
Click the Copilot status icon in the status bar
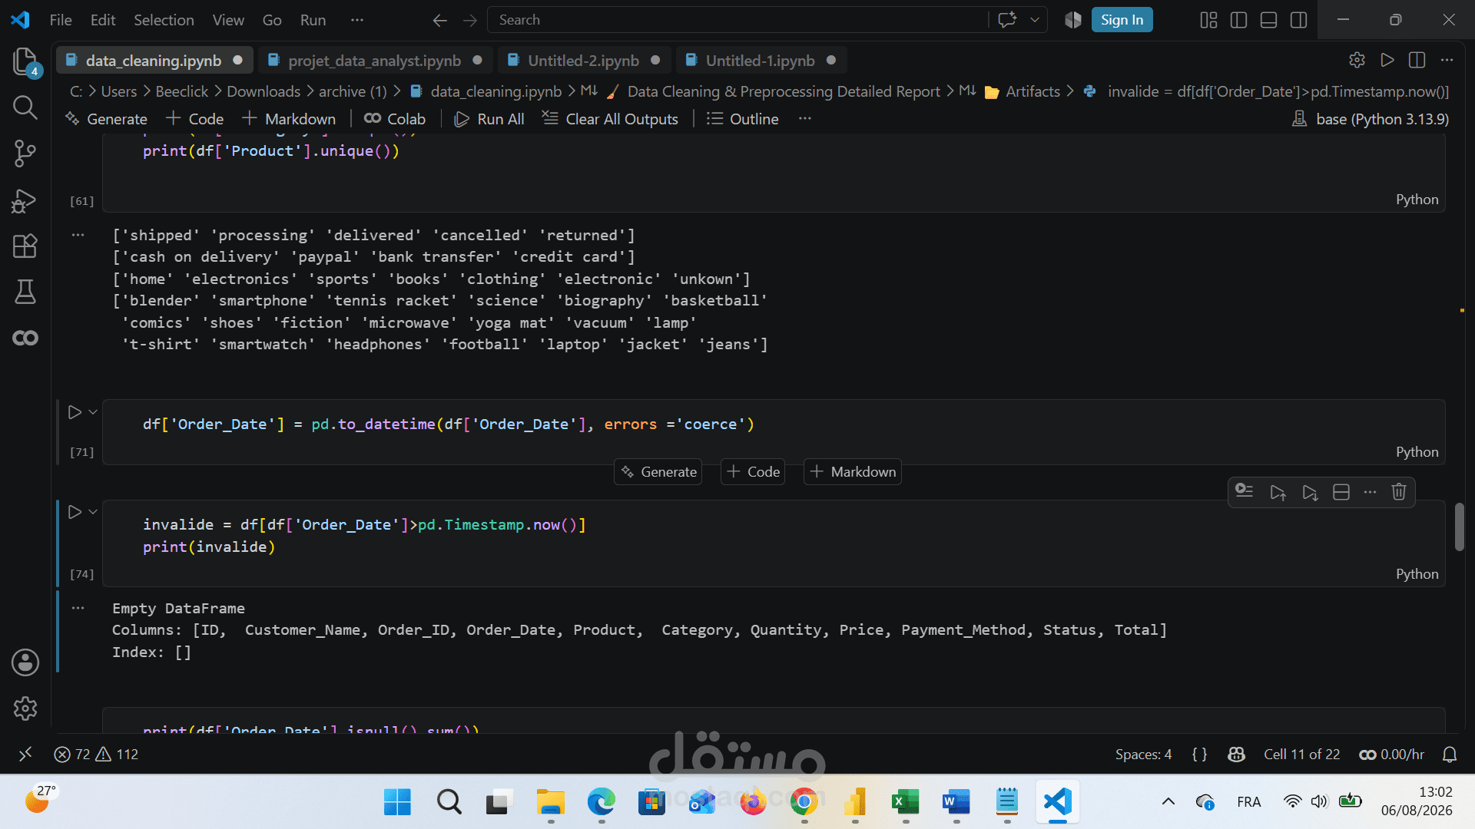click(1236, 755)
